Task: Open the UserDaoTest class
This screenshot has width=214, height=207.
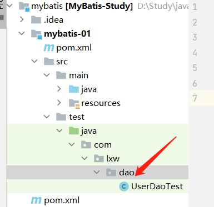Action: (x=157, y=186)
